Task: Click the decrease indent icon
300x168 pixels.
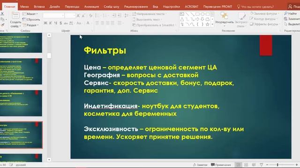Action: pyautogui.click(x=114, y=15)
